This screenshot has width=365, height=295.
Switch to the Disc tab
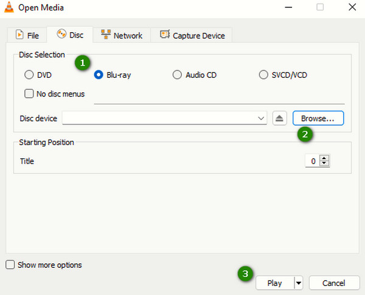click(69, 35)
